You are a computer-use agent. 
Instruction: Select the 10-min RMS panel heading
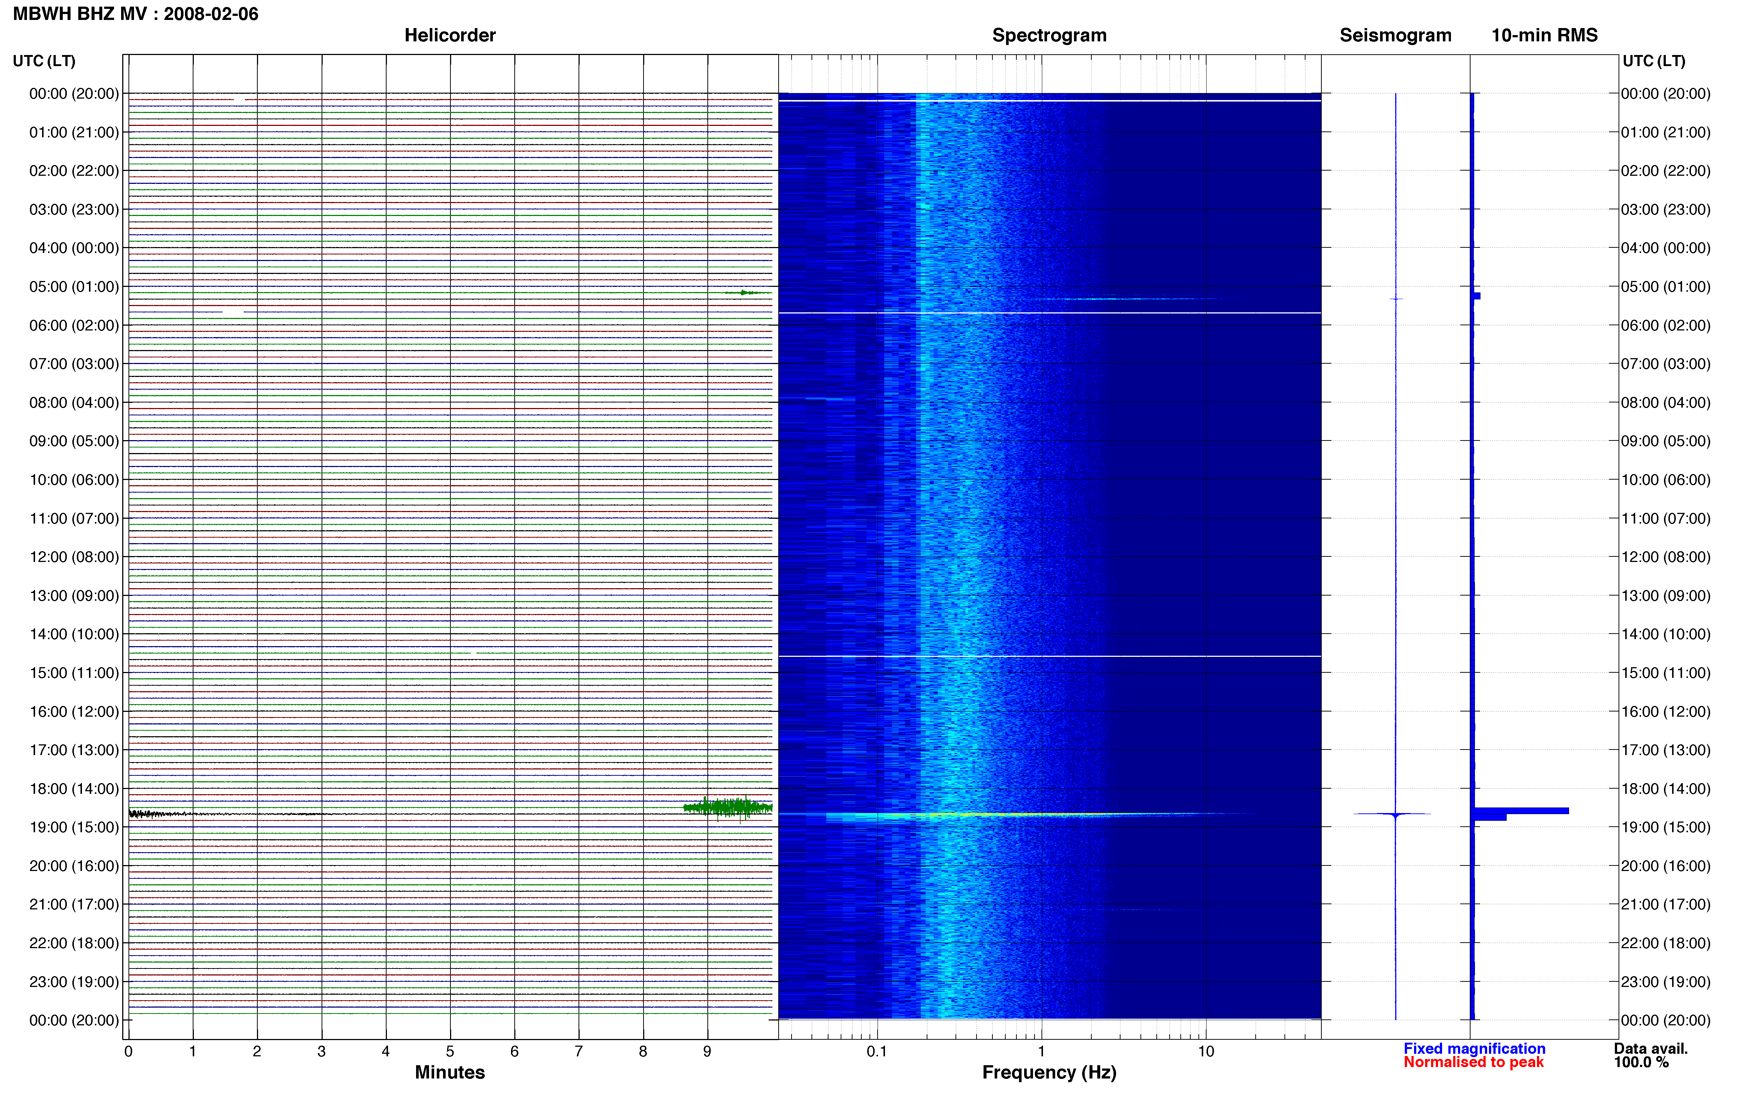[x=1544, y=35]
